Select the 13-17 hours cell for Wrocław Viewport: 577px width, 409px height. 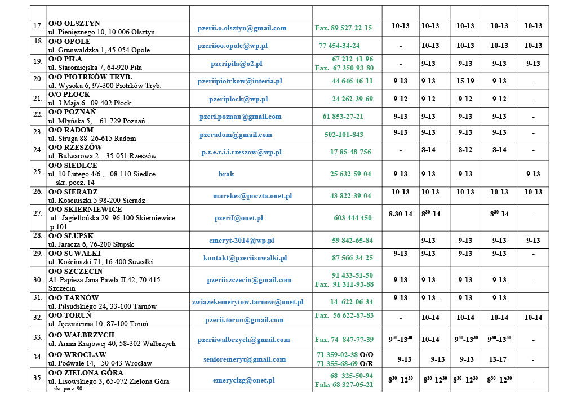coord(498,360)
